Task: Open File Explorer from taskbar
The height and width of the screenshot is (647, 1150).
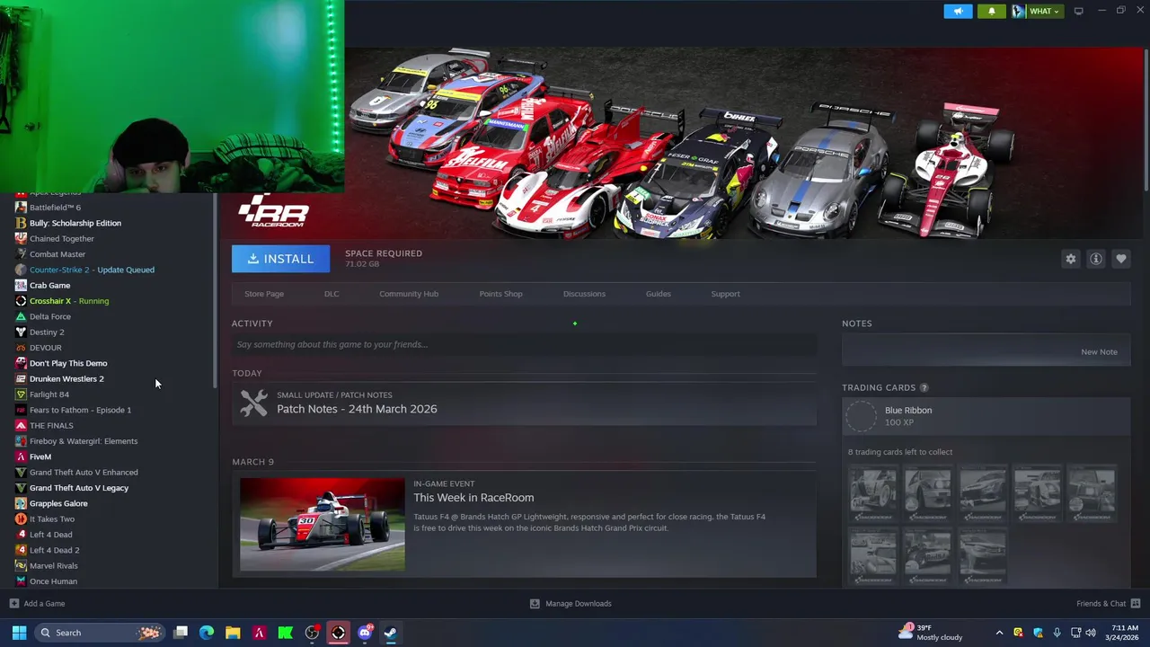Action: 233,633
